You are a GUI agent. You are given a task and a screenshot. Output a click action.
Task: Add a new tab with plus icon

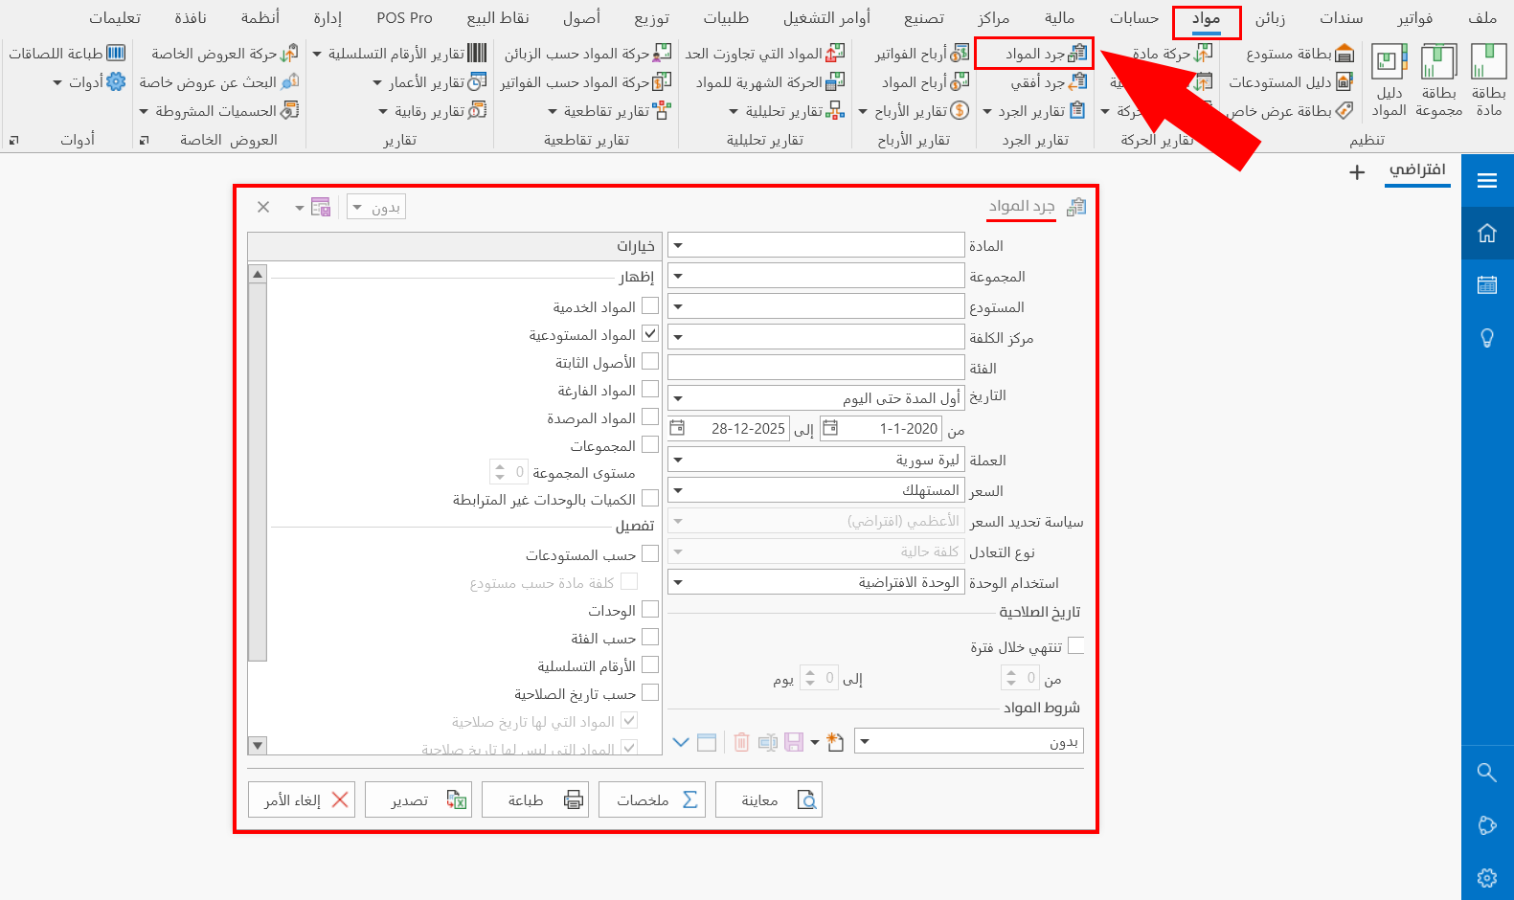pos(1357,172)
